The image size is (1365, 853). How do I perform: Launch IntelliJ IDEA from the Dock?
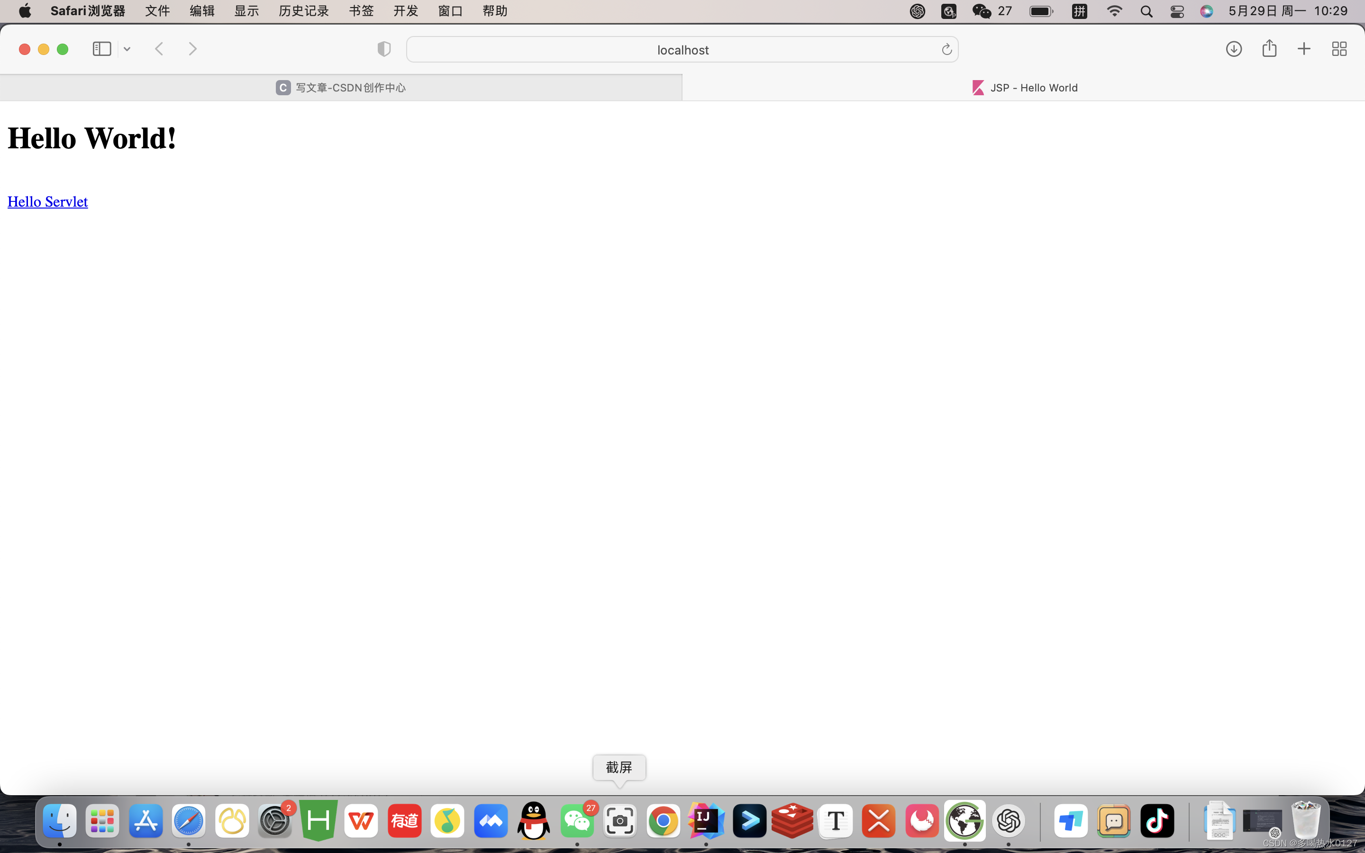(x=706, y=821)
